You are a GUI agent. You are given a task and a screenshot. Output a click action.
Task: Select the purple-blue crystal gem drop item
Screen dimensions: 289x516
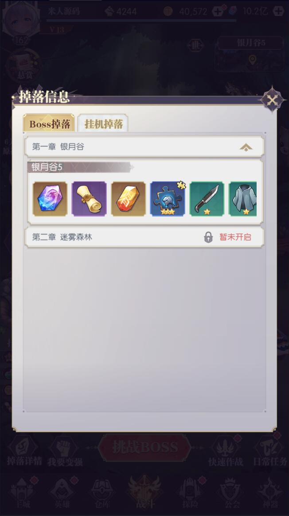(50, 199)
